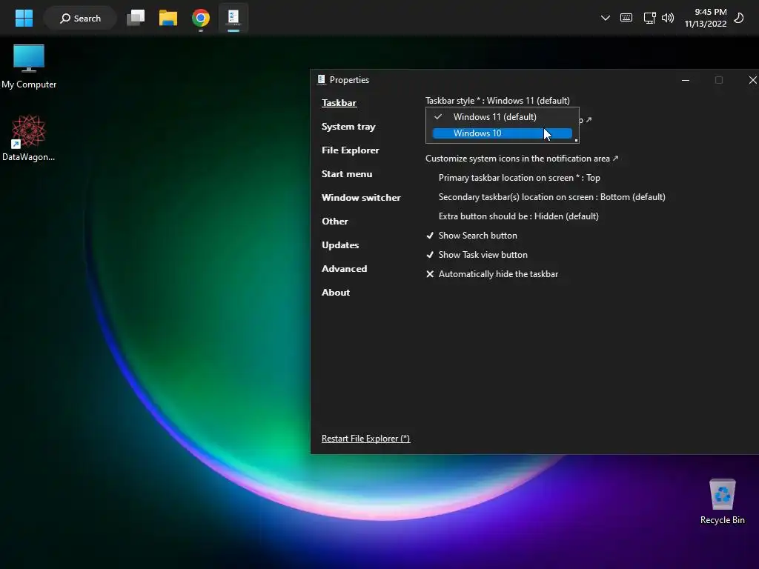Open the My Computer desktop icon
Image resolution: width=759 pixels, height=569 pixels.
click(x=29, y=66)
